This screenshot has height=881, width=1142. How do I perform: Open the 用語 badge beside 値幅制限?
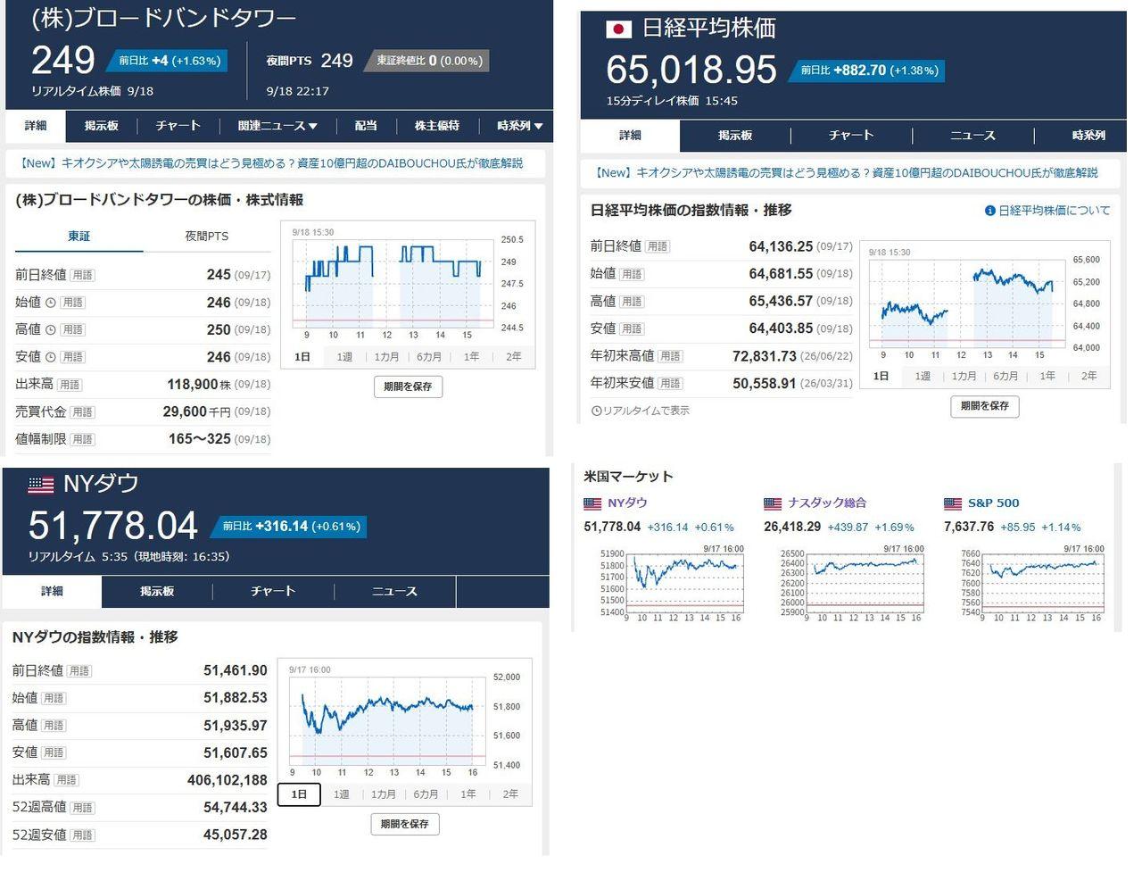(x=83, y=439)
